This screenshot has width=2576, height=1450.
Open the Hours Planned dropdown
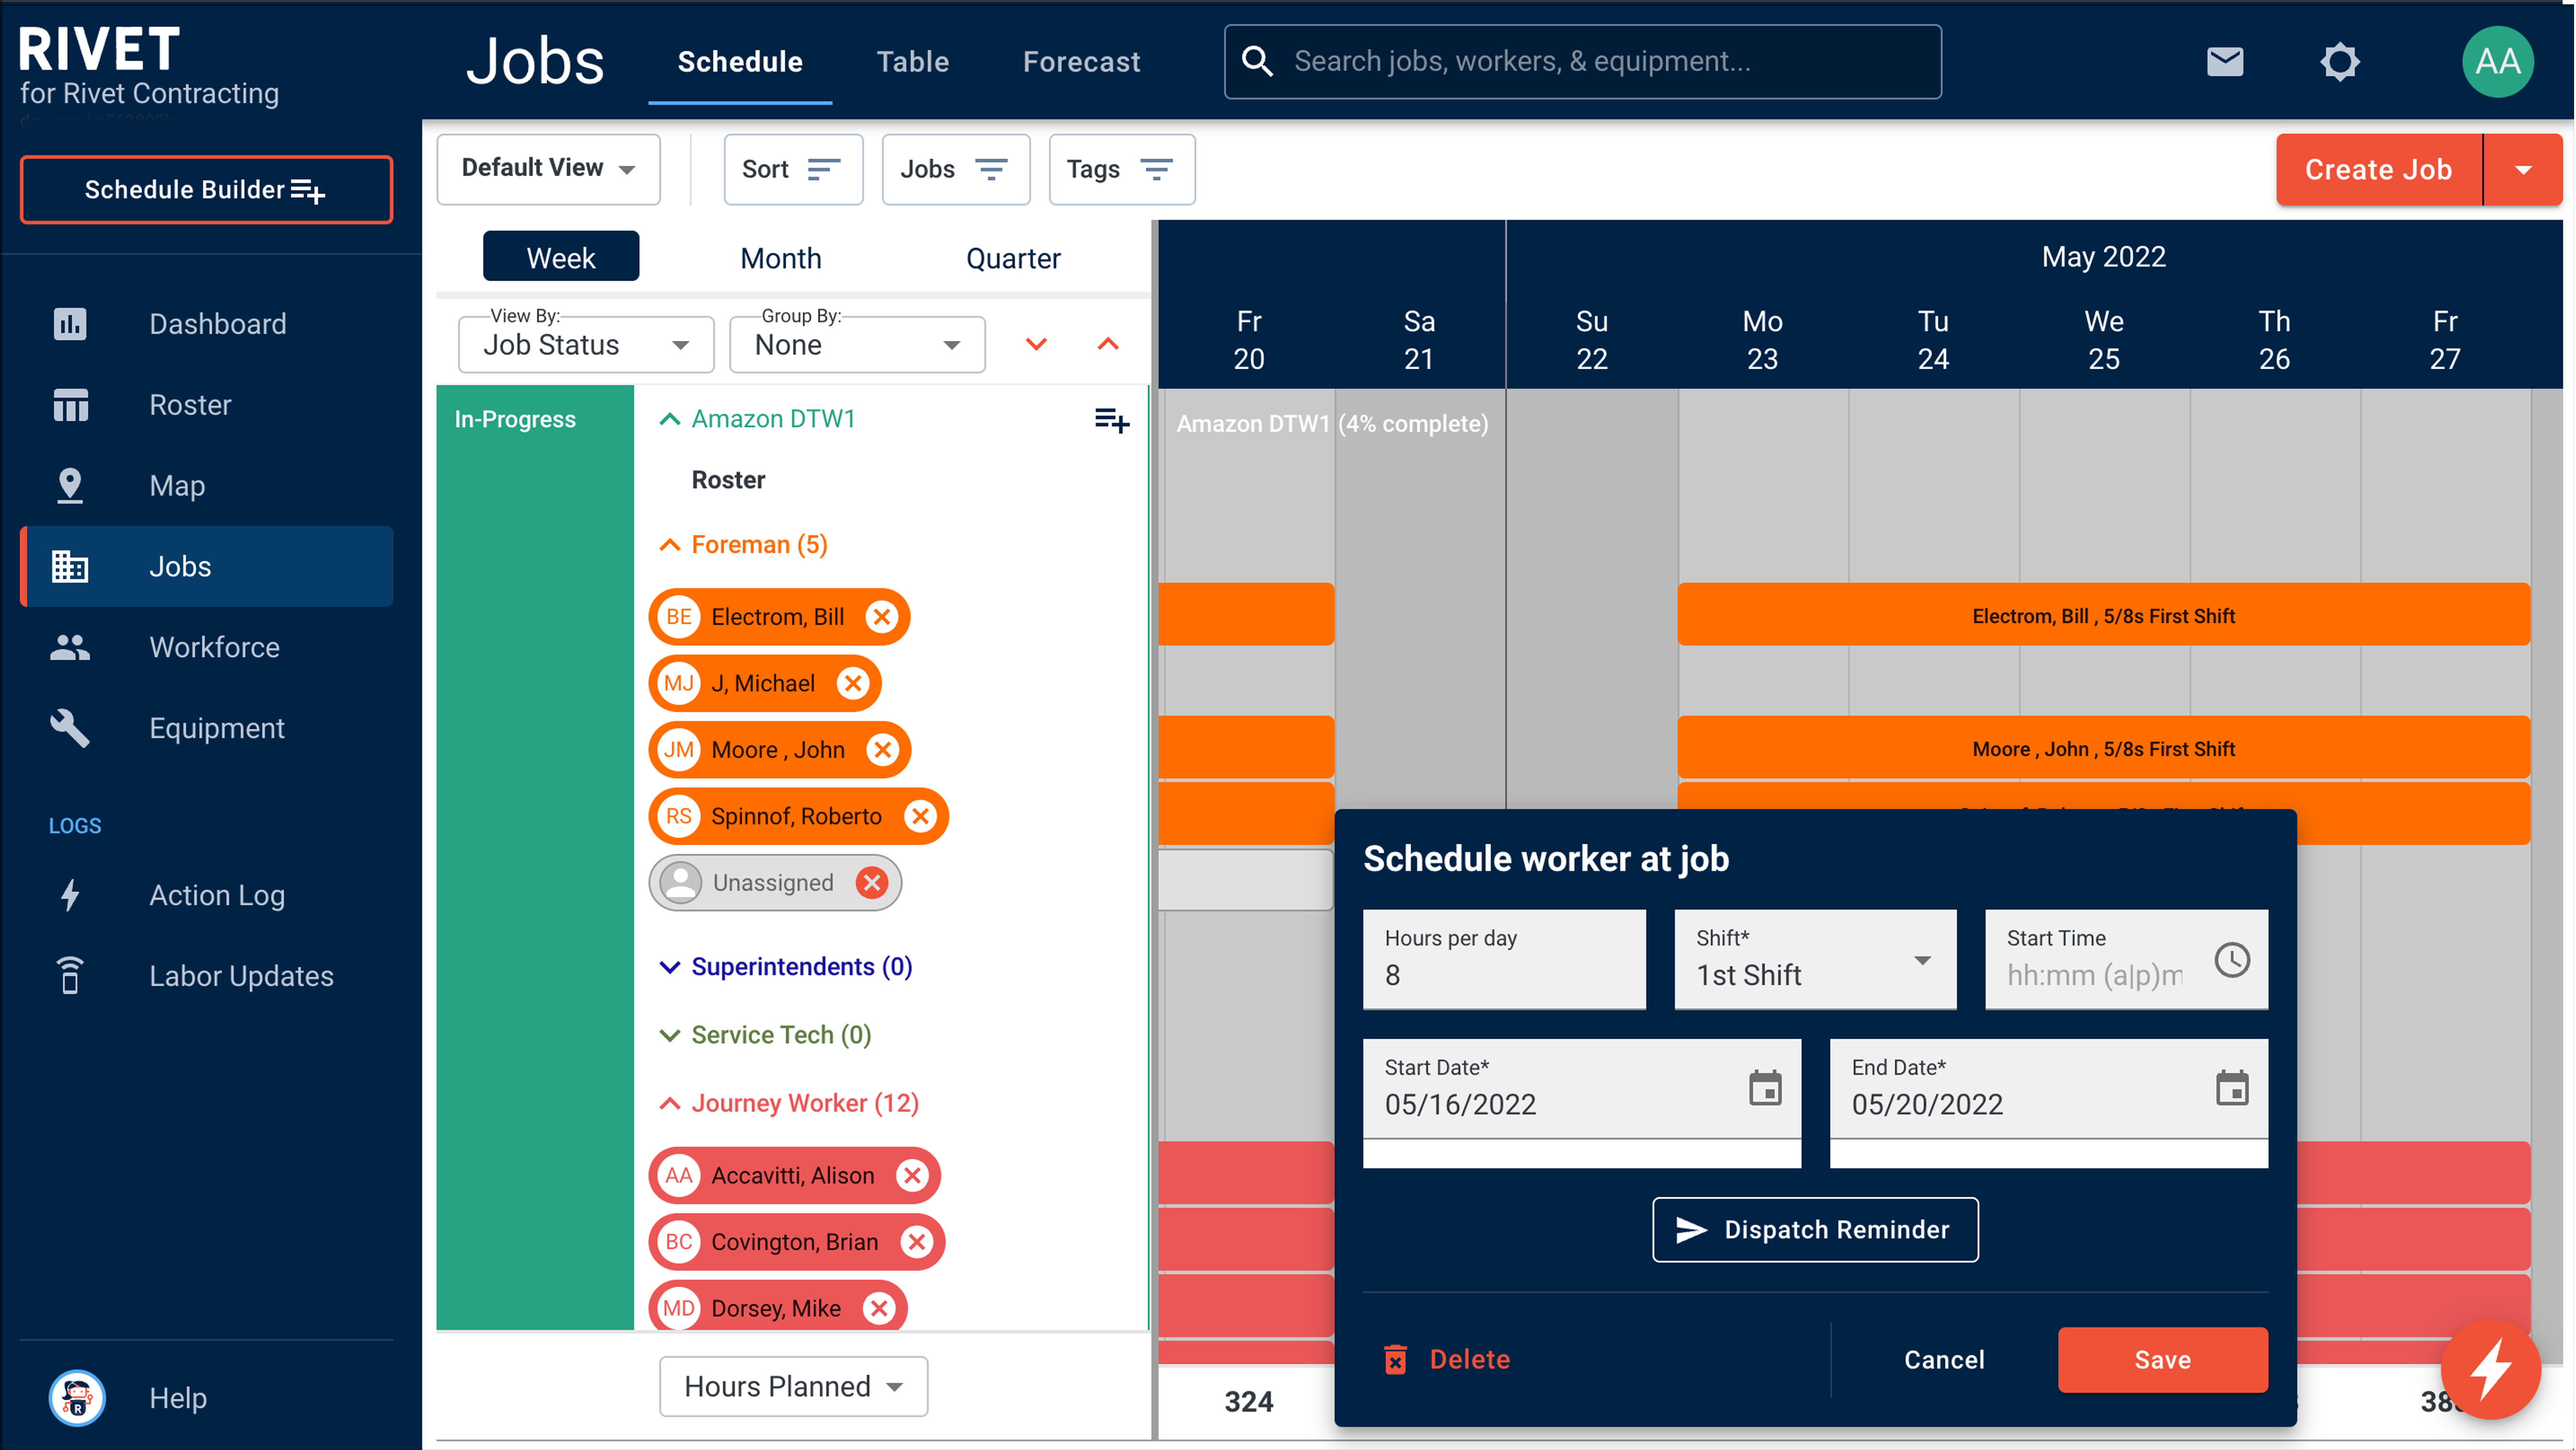[793, 1387]
